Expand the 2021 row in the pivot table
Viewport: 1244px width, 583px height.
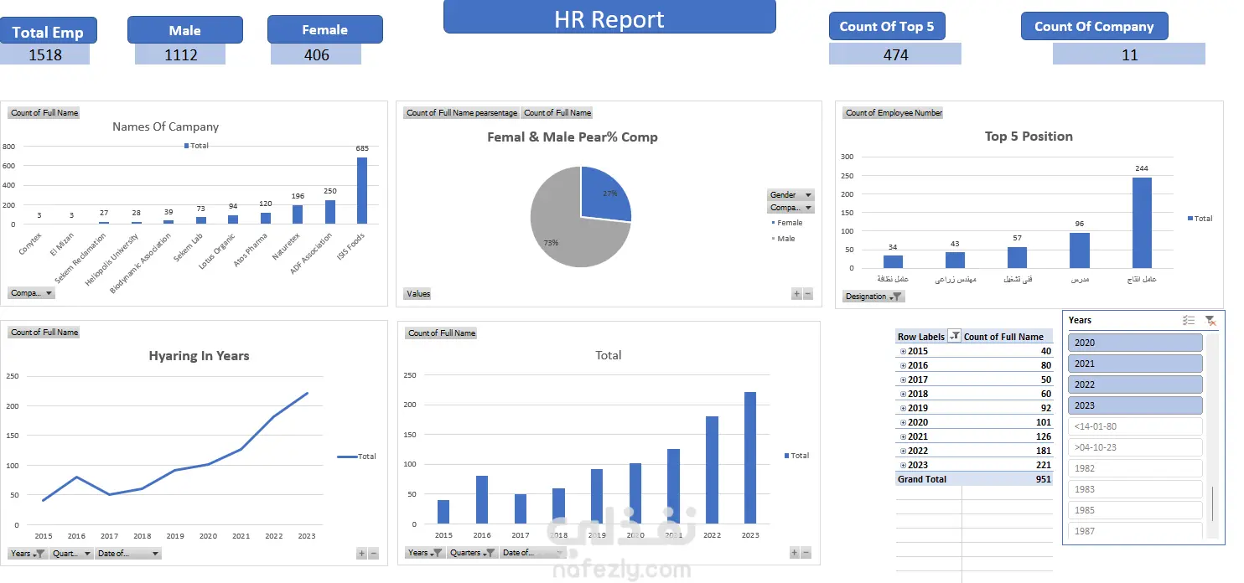903,437
